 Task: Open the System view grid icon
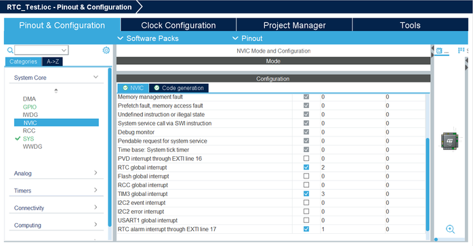(461, 50)
